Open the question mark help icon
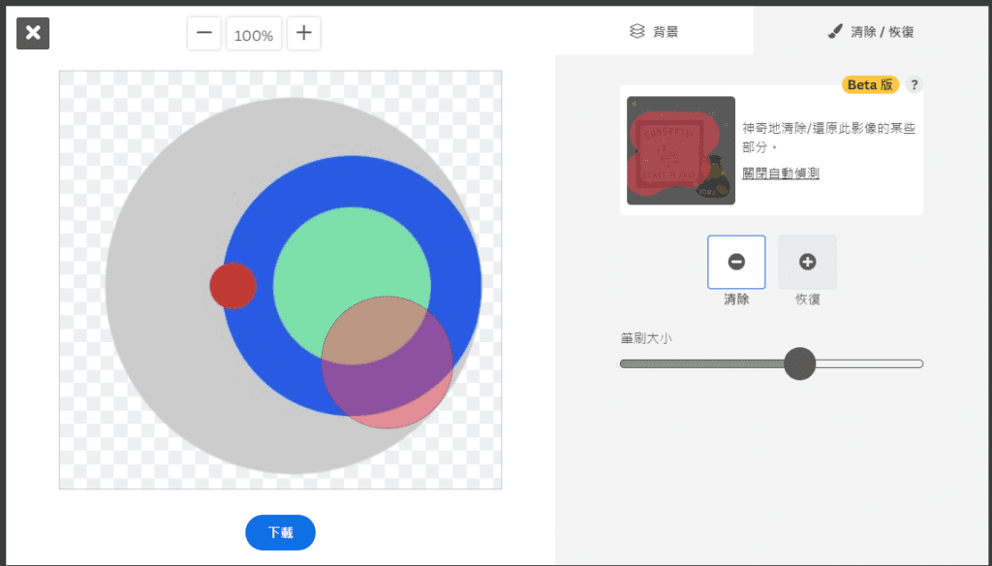992x566 pixels. click(914, 85)
